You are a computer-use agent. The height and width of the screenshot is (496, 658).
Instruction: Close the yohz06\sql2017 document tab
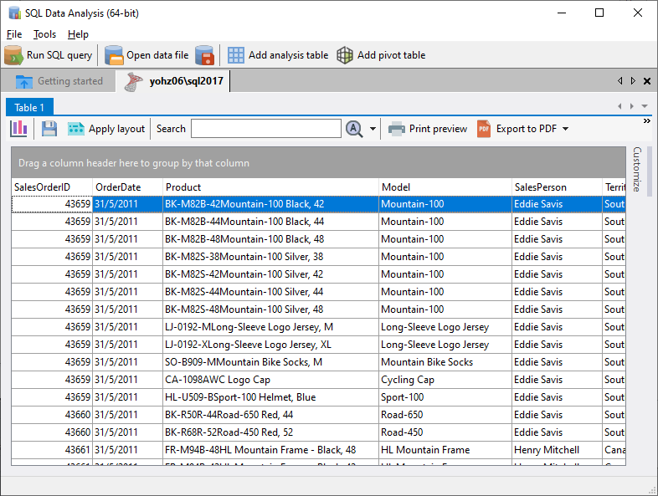[646, 81]
